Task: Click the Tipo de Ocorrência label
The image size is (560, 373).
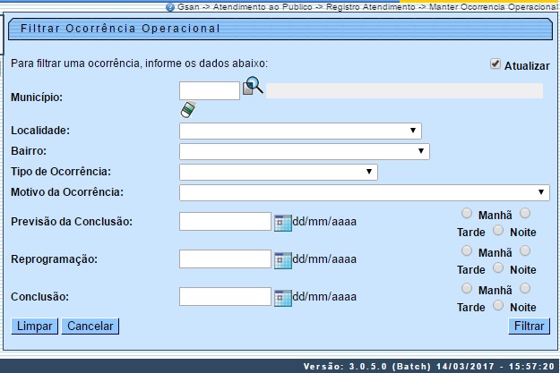Action: (61, 172)
